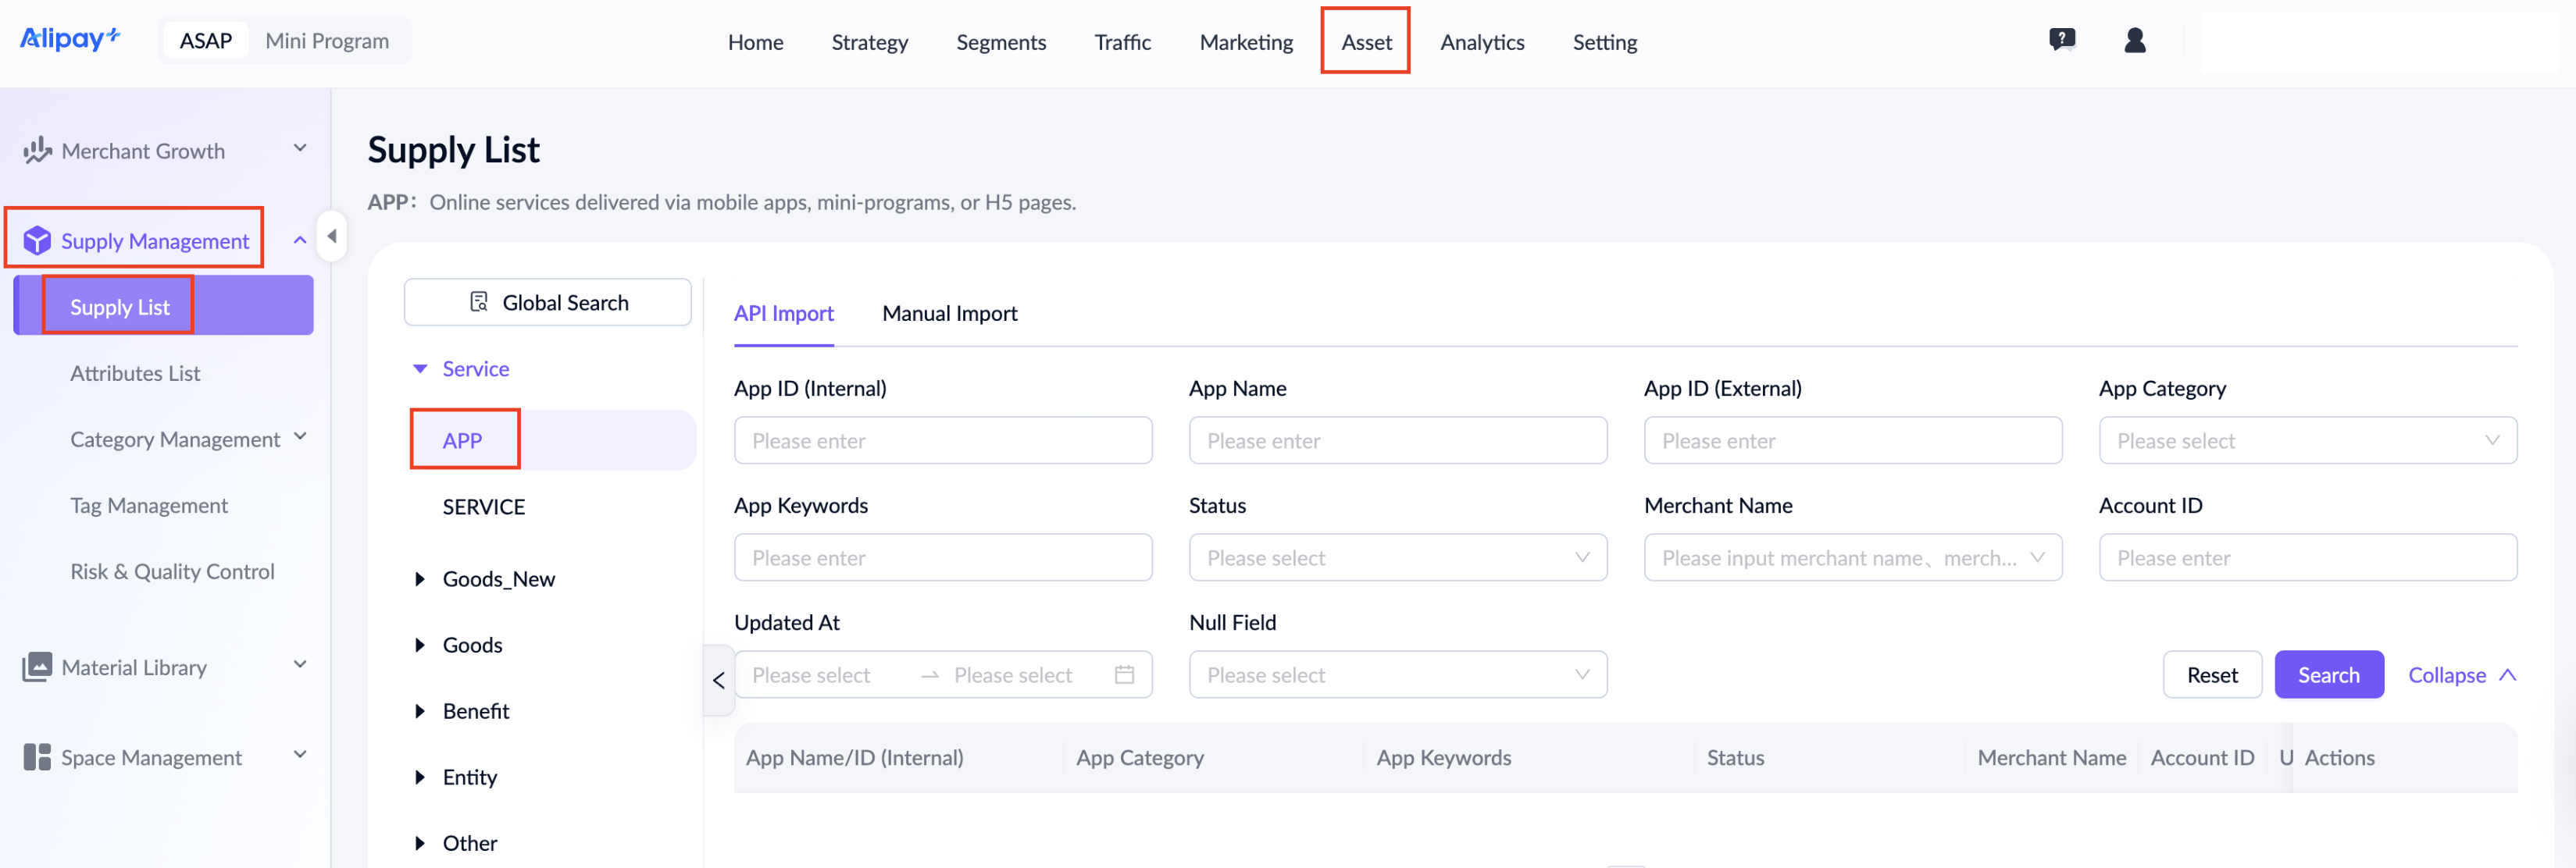Open the Analytics menu item
Image resolution: width=2576 pixels, height=868 pixels.
(x=1482, y=42)
